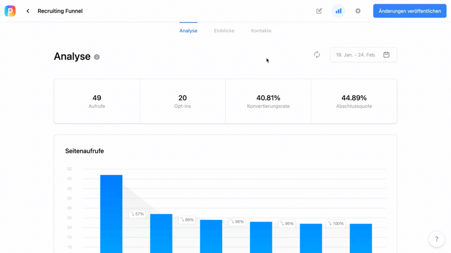The width and height of the screenshot is (451, 253).
Task: Click the Perspective app logo
Action: pos(10,11)
